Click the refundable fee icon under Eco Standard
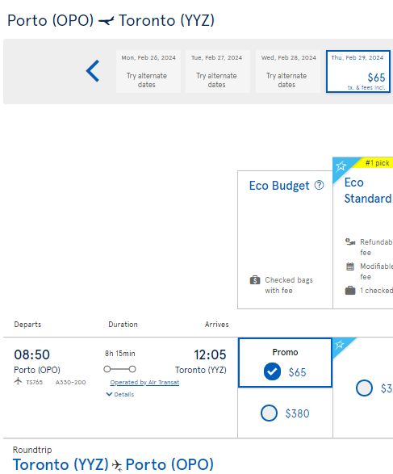 click(x=350, y=241)
